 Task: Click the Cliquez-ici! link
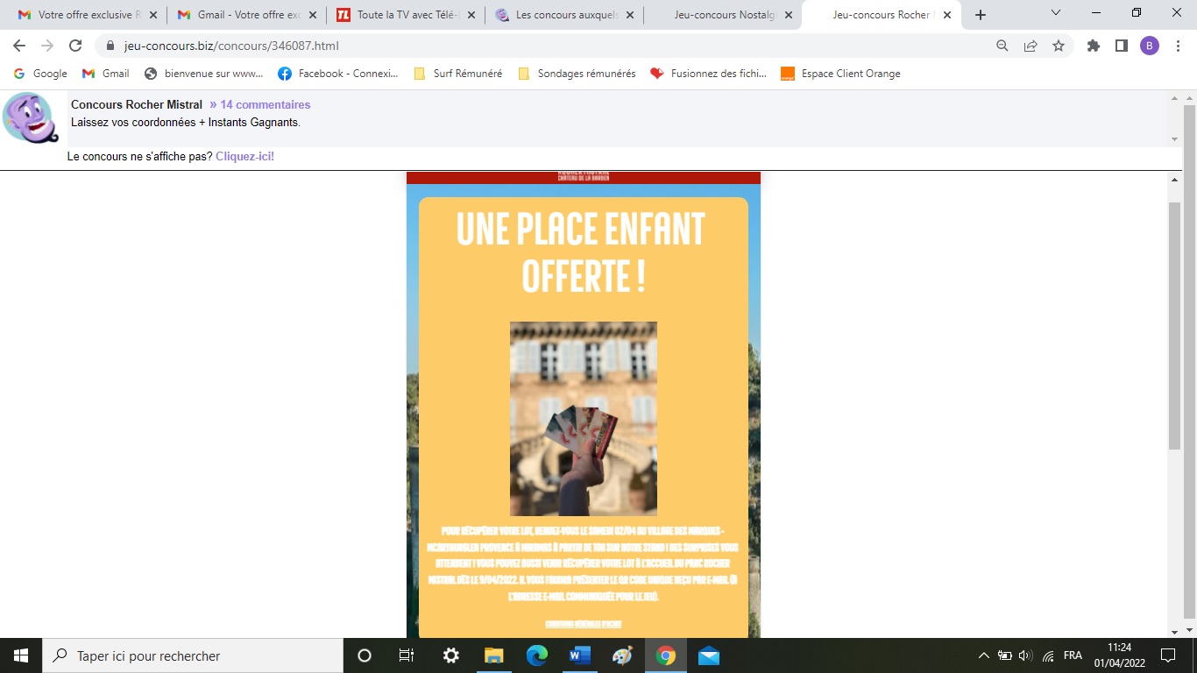point(244,156)
